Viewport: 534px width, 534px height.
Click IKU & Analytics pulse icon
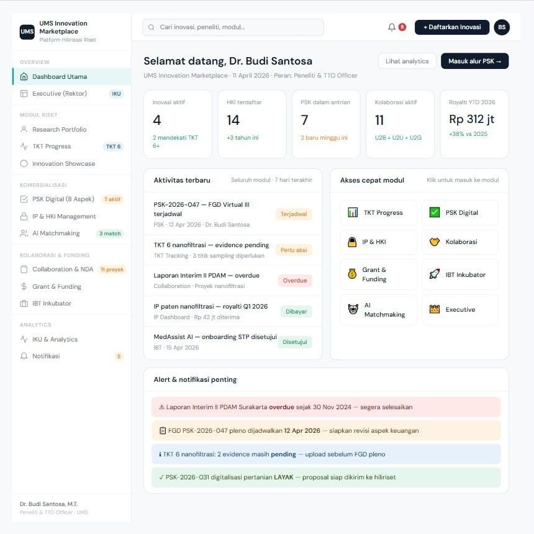pyautogui.click(x=24, y=339)
